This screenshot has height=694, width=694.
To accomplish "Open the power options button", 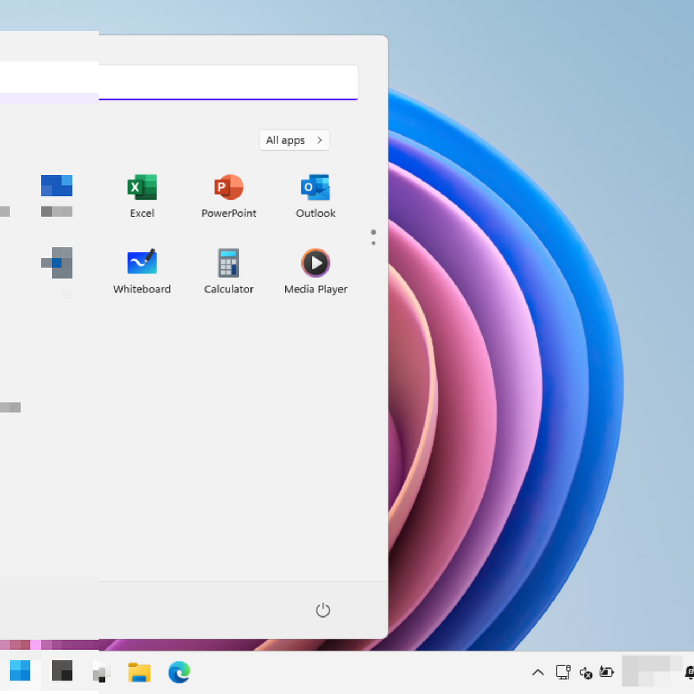I will coord(323,610).
